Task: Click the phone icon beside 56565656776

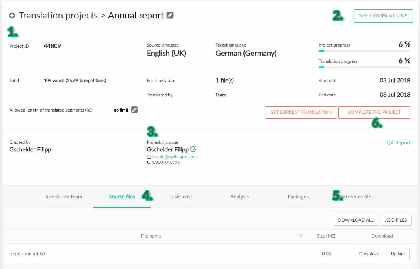Action: click(148, 163)
